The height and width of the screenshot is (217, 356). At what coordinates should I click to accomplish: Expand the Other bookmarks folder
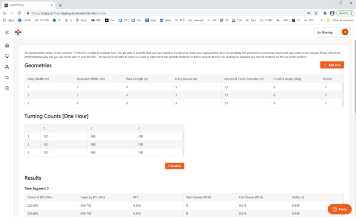339,20
